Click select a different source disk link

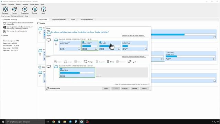[x=134, y=36]
